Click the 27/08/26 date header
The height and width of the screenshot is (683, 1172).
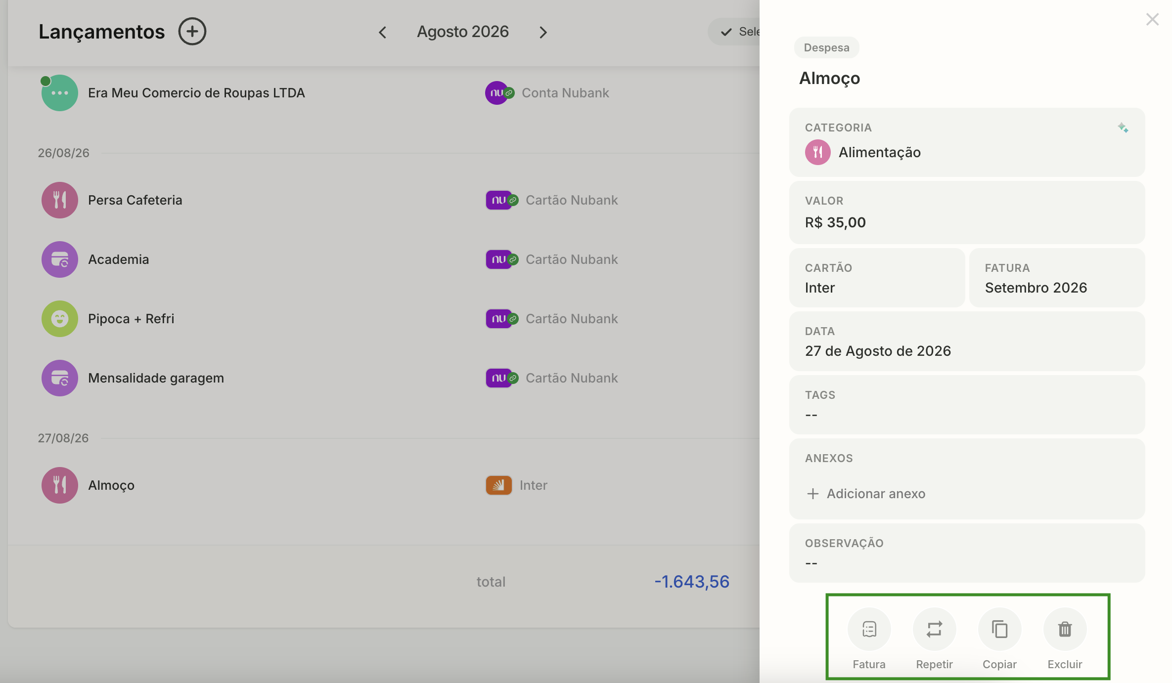63,438
